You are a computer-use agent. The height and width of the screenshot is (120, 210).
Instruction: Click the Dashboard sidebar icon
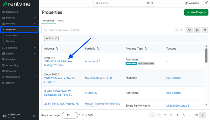[3, 12]
